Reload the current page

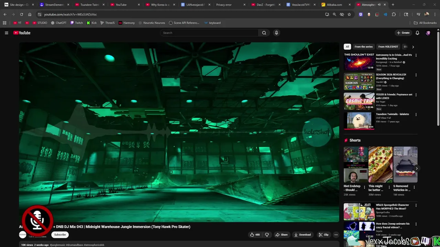[x=21, y=14]
